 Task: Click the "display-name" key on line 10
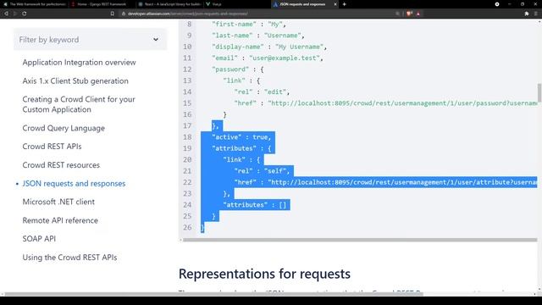238,47
